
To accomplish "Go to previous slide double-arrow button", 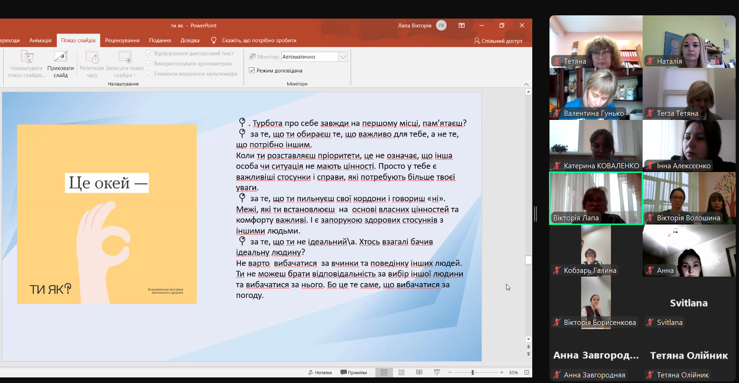I will pos(528,347).
